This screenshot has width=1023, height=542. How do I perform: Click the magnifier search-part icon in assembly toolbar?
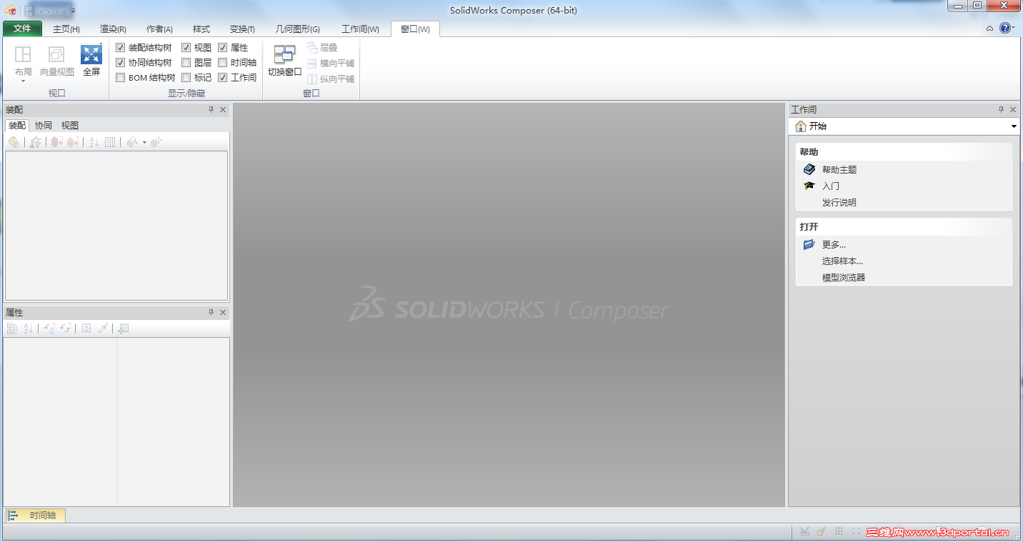(x=132, y=142)
